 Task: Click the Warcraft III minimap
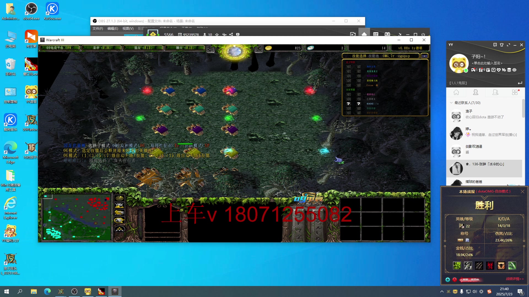click(77, 217)
